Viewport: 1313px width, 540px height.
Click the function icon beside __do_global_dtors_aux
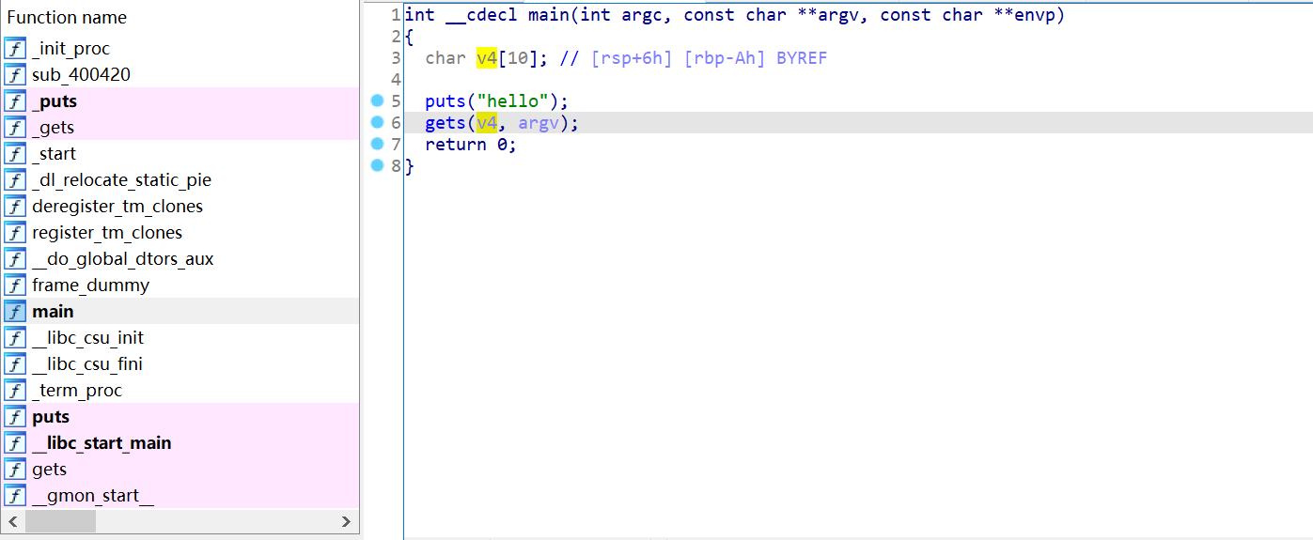(15, 259)
